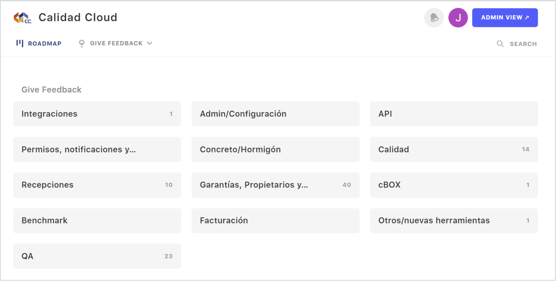Select the Recepciones board
The image size is (556, 281).
click(97, 185)
